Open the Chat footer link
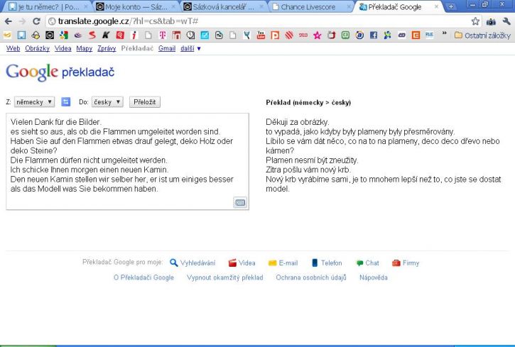 [367, 263]
